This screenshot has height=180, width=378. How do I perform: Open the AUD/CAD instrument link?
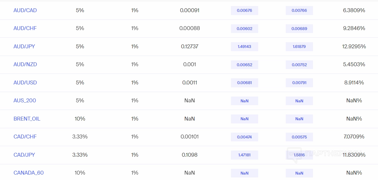coord(25,10)
